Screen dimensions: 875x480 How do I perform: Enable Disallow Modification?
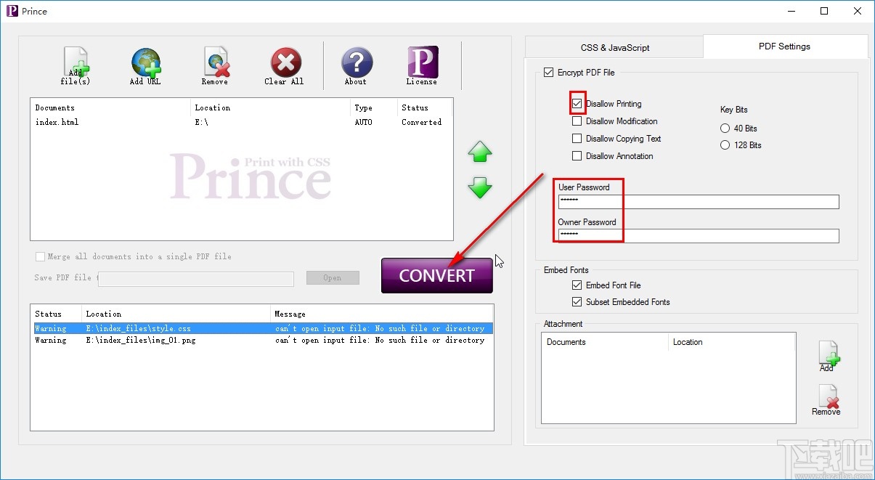coord(577,121)
